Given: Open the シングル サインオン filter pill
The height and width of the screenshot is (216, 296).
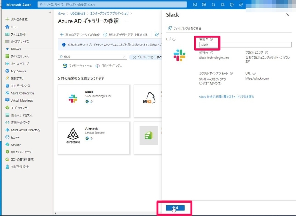Looking at the screenshot, I should tap(145, 57).
